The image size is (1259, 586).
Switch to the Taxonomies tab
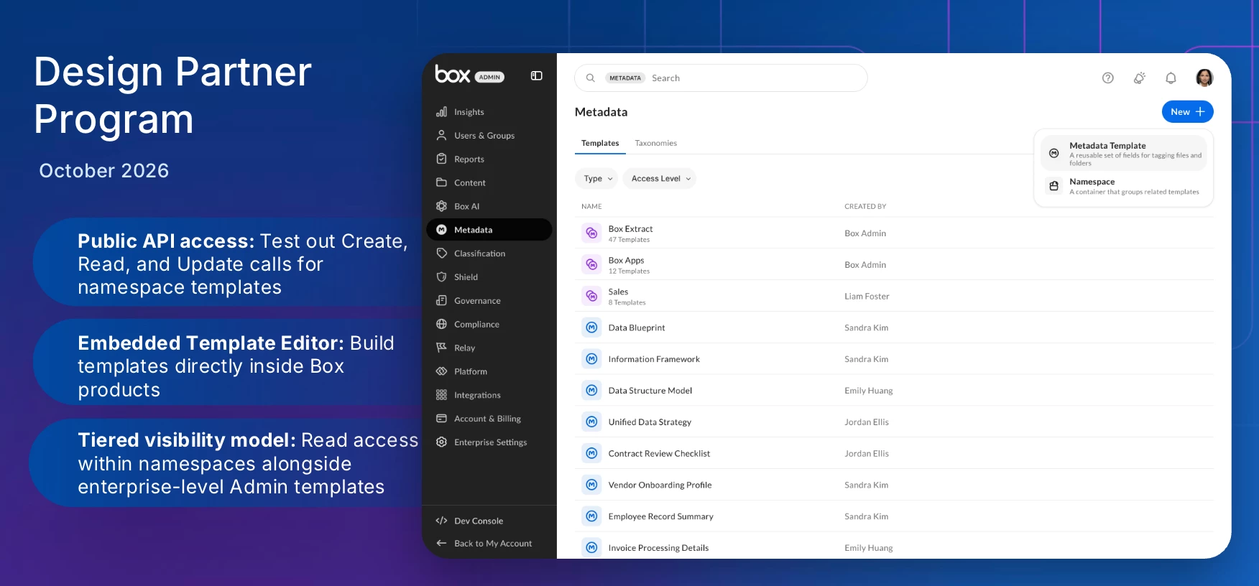(x=655, y=143)
